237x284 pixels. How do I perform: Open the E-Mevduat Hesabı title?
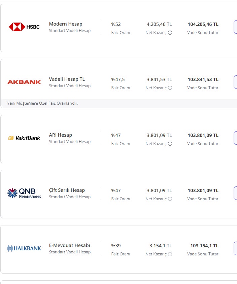coord(69,245)
